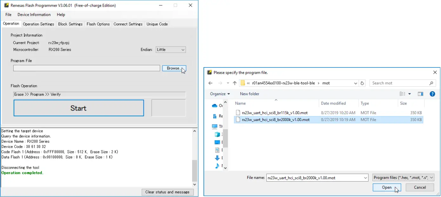Open the Program files file-type dropdown

(x=403, y=178)
